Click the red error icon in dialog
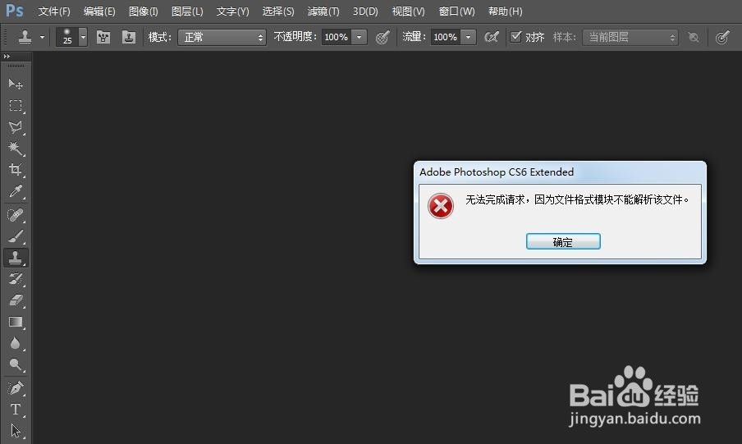 click(x=441, y=206)
